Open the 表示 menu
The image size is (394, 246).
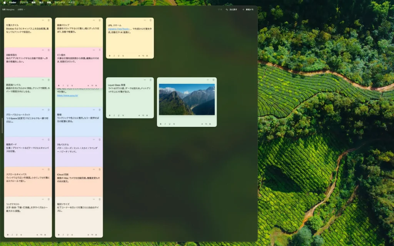tap(41, 3)
